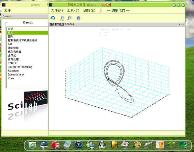Open the 工具(T) menu

click(73, 11)
